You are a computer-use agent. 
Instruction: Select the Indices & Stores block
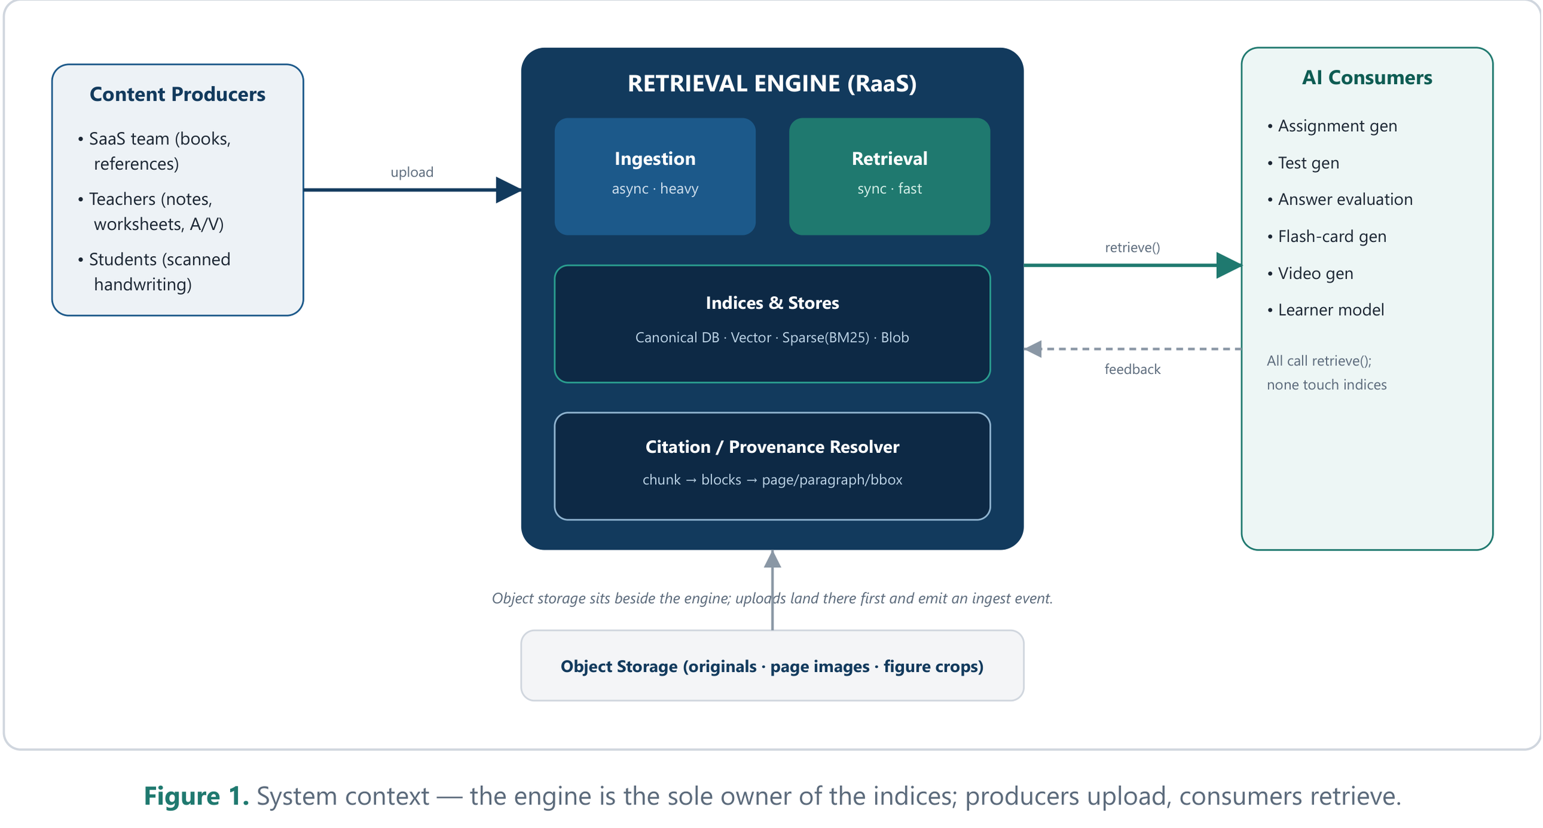point(772,324)
